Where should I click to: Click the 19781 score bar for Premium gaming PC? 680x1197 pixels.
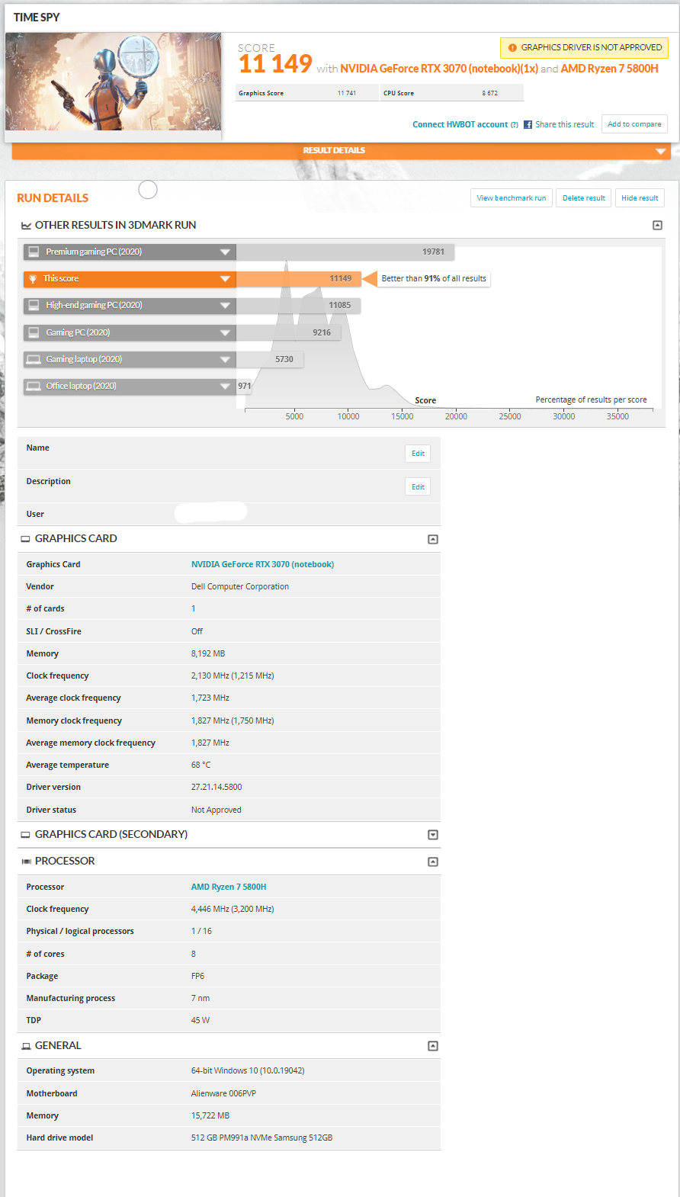tap(345, 252)
